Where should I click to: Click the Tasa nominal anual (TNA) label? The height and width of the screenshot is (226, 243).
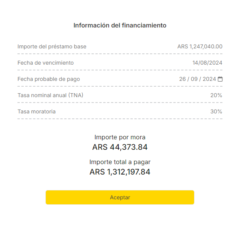coord(50,95)
